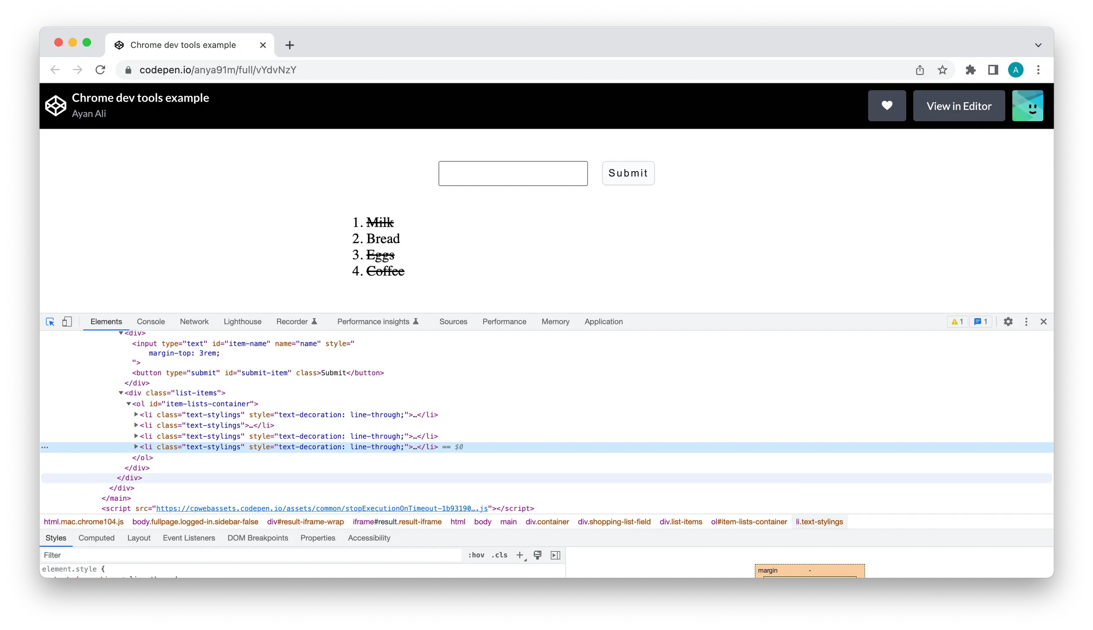Open DevTools three-dot customize menu

(x=1026, y=321)
